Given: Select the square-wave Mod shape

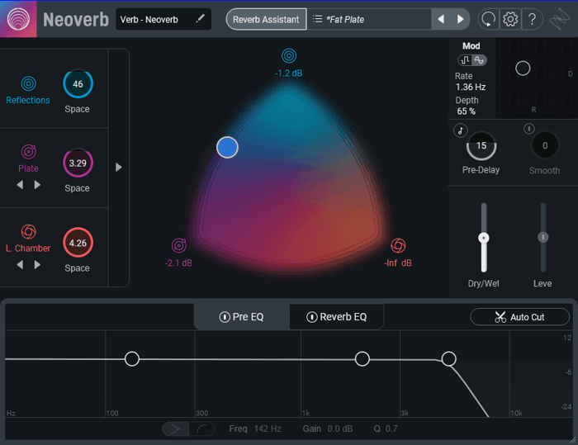Looking at the screenshot, I should point(466,60).
